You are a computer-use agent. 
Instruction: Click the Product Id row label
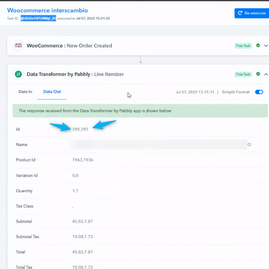[x=25, y=160]
